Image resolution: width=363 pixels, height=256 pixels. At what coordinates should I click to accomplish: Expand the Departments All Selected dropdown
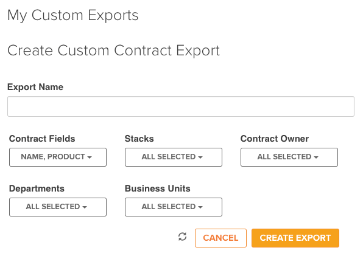pyautogui.click(x=58, y=207)
